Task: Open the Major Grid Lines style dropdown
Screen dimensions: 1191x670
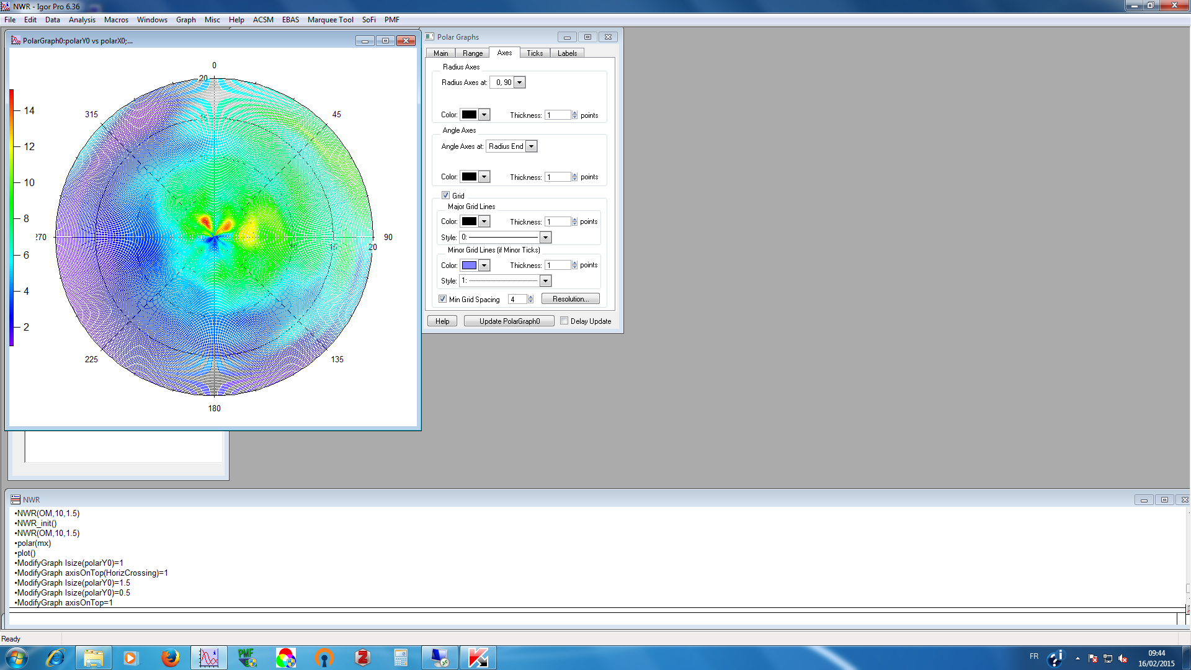Action: coord(545,236)
